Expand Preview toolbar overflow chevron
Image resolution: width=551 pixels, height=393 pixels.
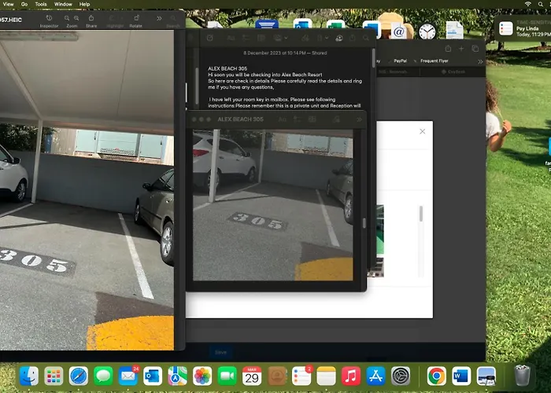pos(160,17)
